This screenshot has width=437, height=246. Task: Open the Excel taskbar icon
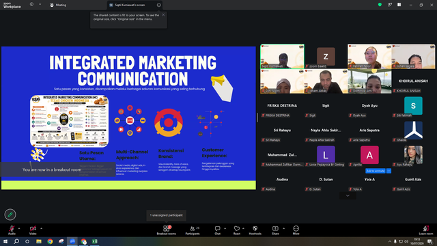point(95,241)
